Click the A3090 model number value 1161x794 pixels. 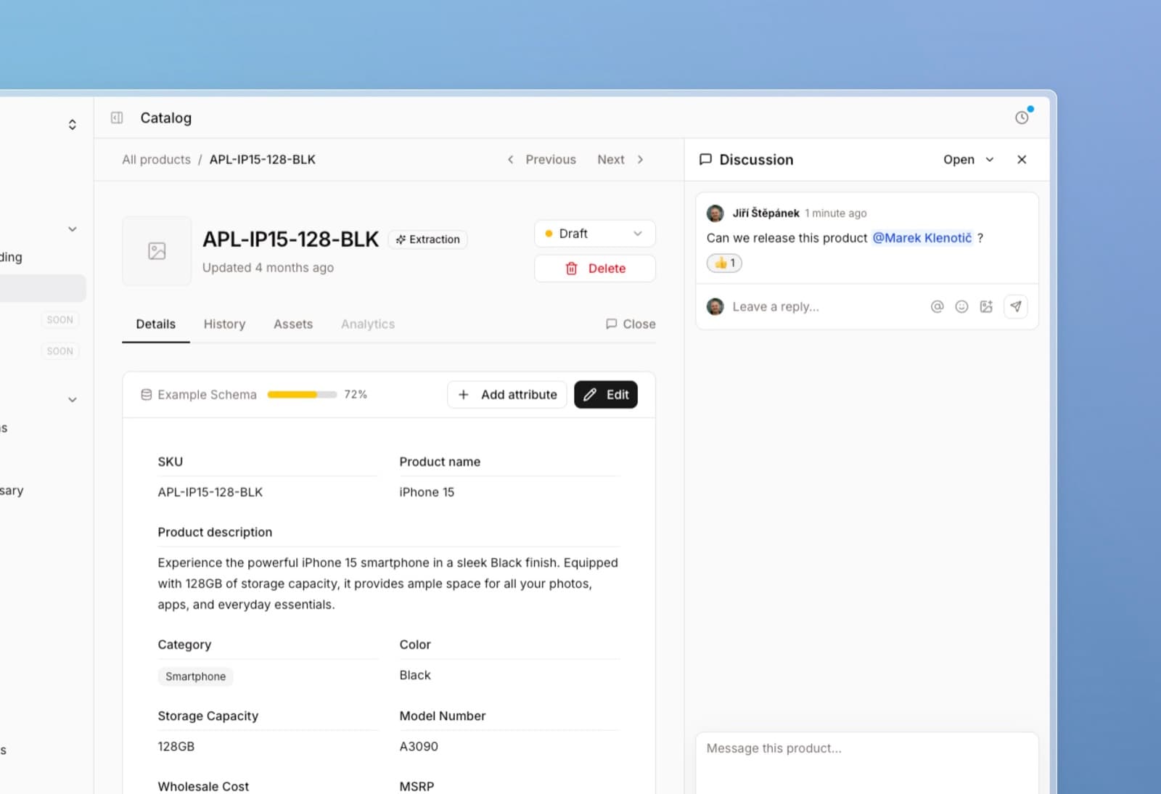[x=419, y=746]
